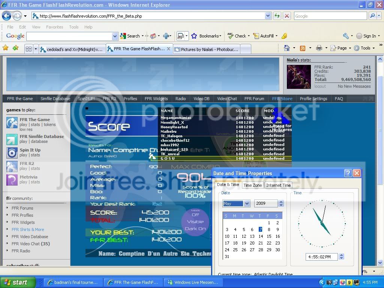
Task: Click the FFR Simfile Database arrow icon
Action: click(12, 139)
